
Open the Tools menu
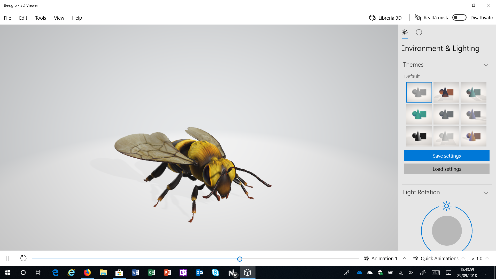(41, 18)
